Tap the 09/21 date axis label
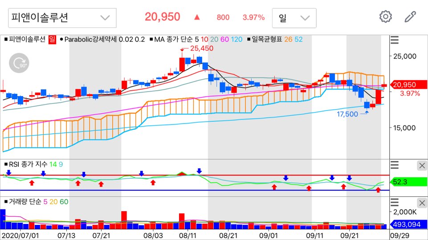Screen dimensions: 428x240 349,236
